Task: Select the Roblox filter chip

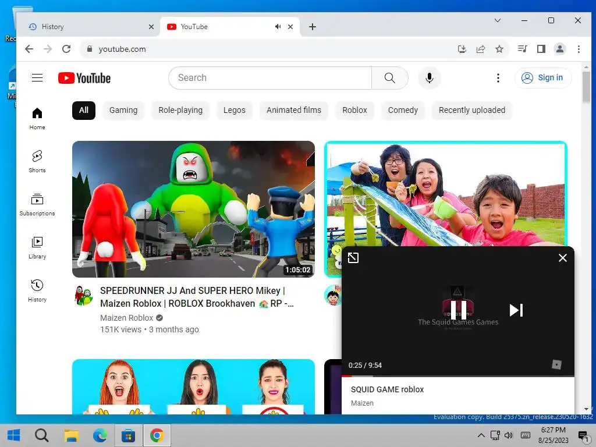Action: (354, 110)
